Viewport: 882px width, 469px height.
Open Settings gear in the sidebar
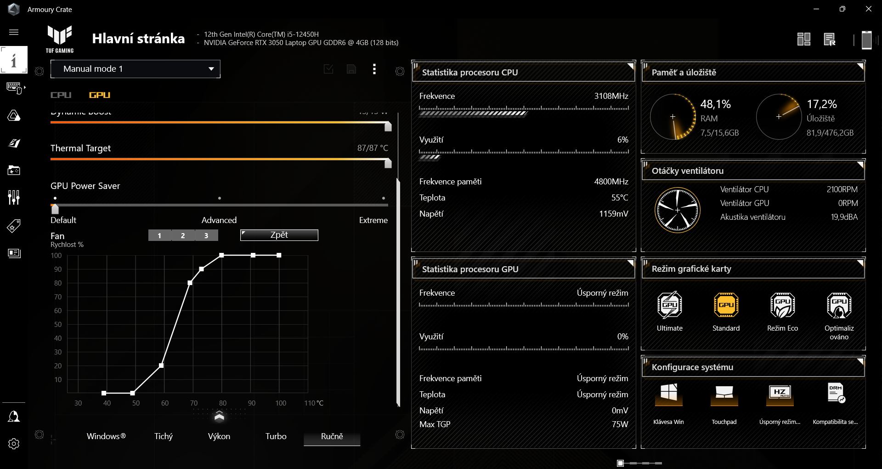(x=14, y=444)
